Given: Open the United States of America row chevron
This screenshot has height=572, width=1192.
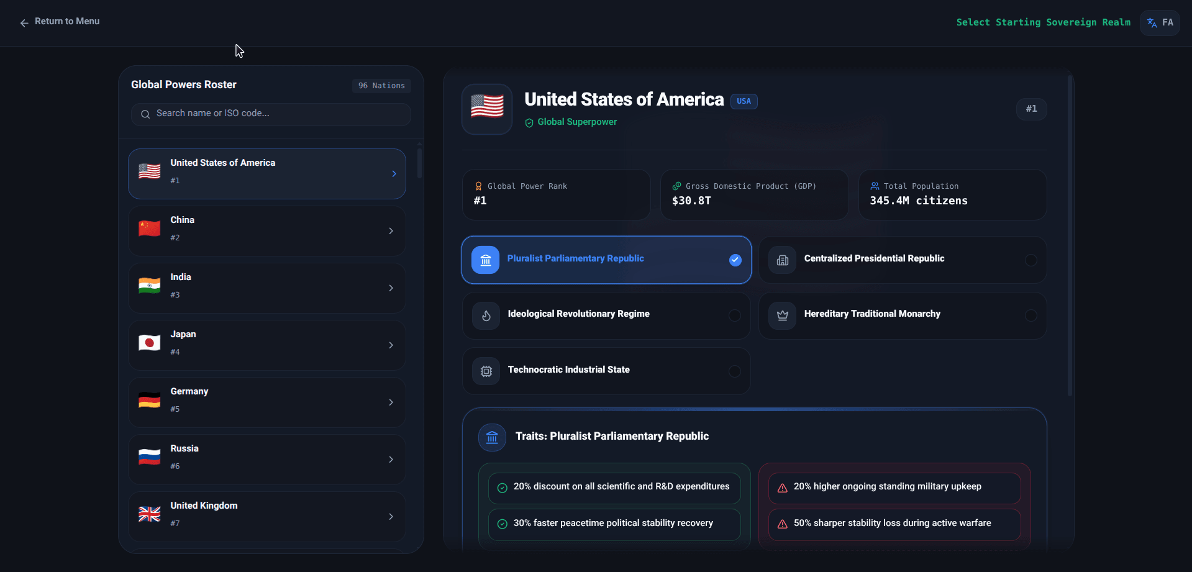Looking at the screenshot, I should [394, 174].
